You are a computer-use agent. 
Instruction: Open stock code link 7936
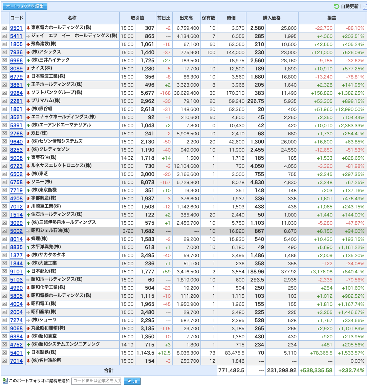click(x=16, y=52)
